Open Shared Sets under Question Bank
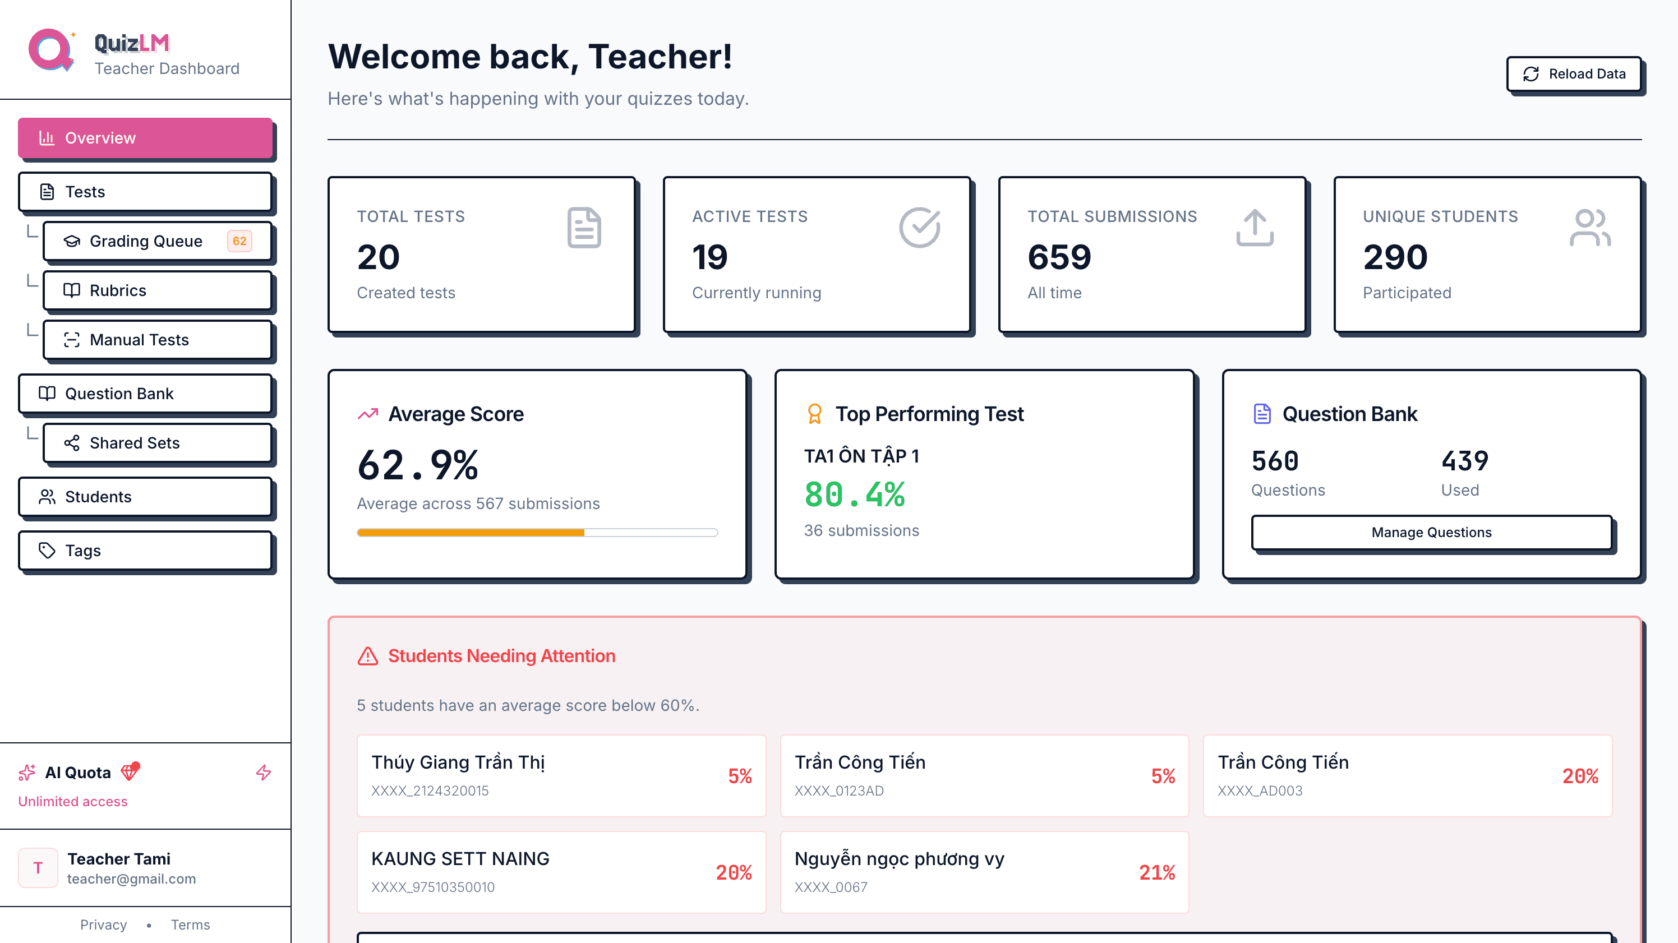The width and height of the screenshot is (1678, 943). point(157,443)
